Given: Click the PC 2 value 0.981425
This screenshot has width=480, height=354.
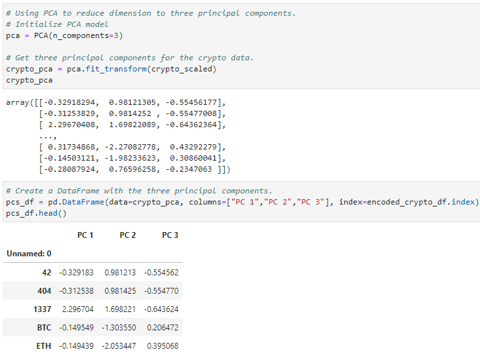Looking at the screenshot, I should (120, 290).
